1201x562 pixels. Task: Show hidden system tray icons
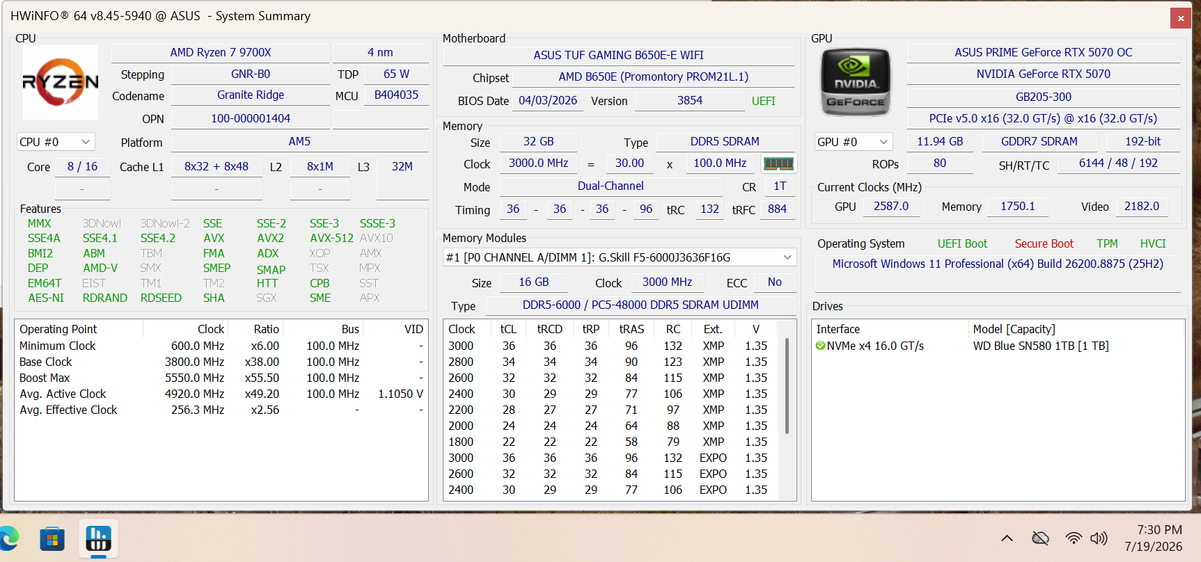[x=1007, y=538]
